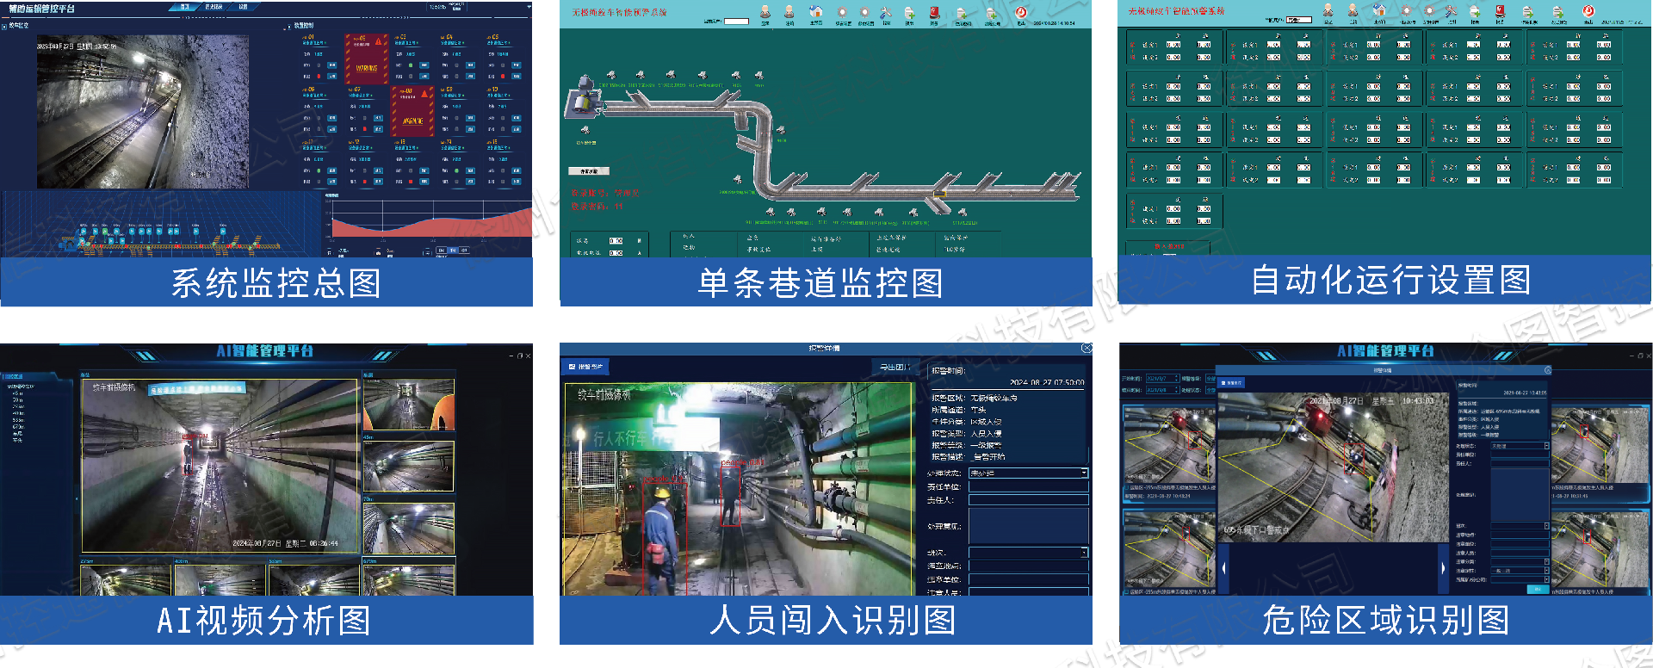Click the red alarm siren icon in tunnel toolbar

[x=935, y=12]
